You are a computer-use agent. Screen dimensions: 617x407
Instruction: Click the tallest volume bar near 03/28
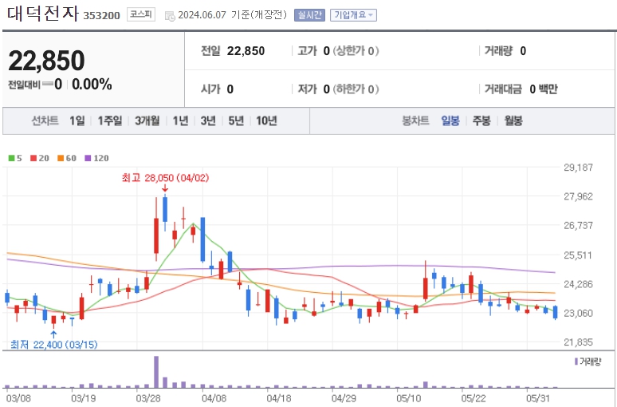[x=156, y=372]
